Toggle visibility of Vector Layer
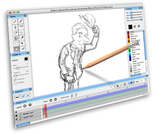Screen dimensions: 158x134 (17, 119)
